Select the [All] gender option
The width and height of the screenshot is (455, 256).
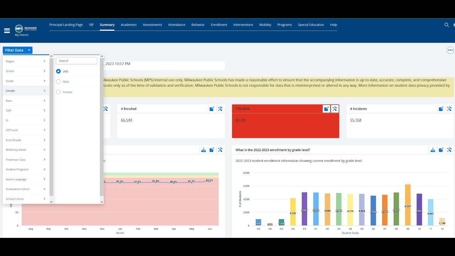click(58, 71)
